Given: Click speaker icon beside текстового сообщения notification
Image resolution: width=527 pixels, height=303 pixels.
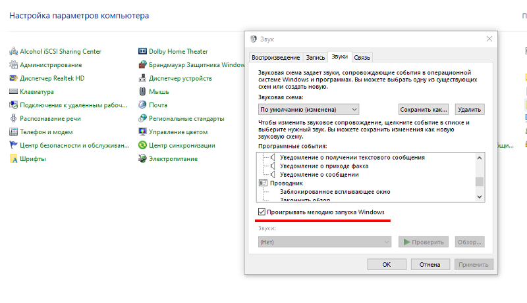Looking at the screenshot, I should (x=273, y=157).
